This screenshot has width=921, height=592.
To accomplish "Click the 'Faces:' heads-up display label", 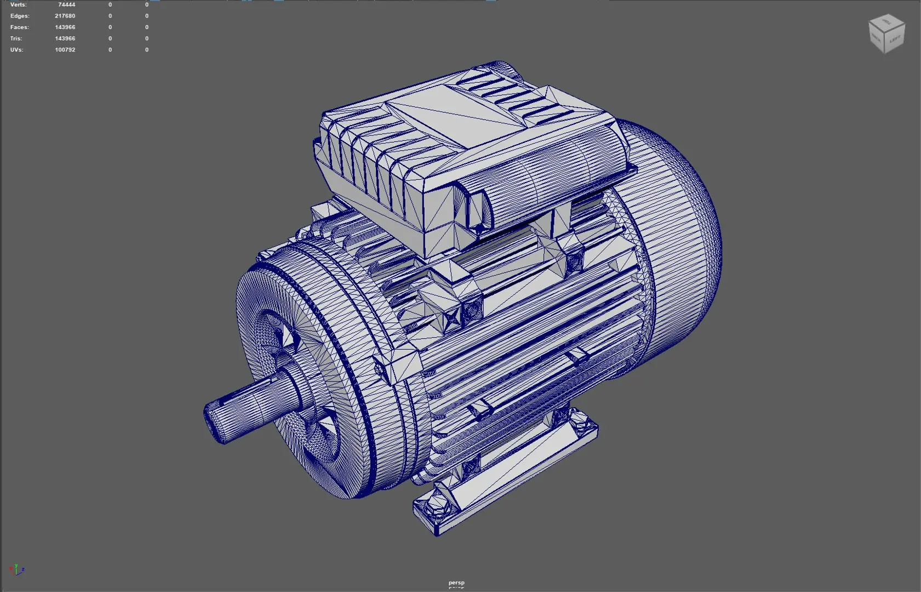I will (x=20, y=27).
